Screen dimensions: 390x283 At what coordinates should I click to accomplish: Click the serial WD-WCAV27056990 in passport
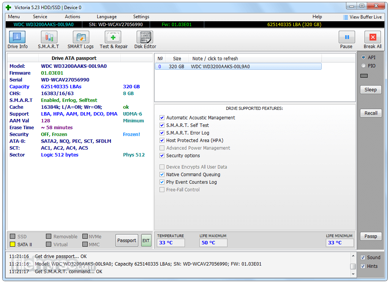point(65,80)
